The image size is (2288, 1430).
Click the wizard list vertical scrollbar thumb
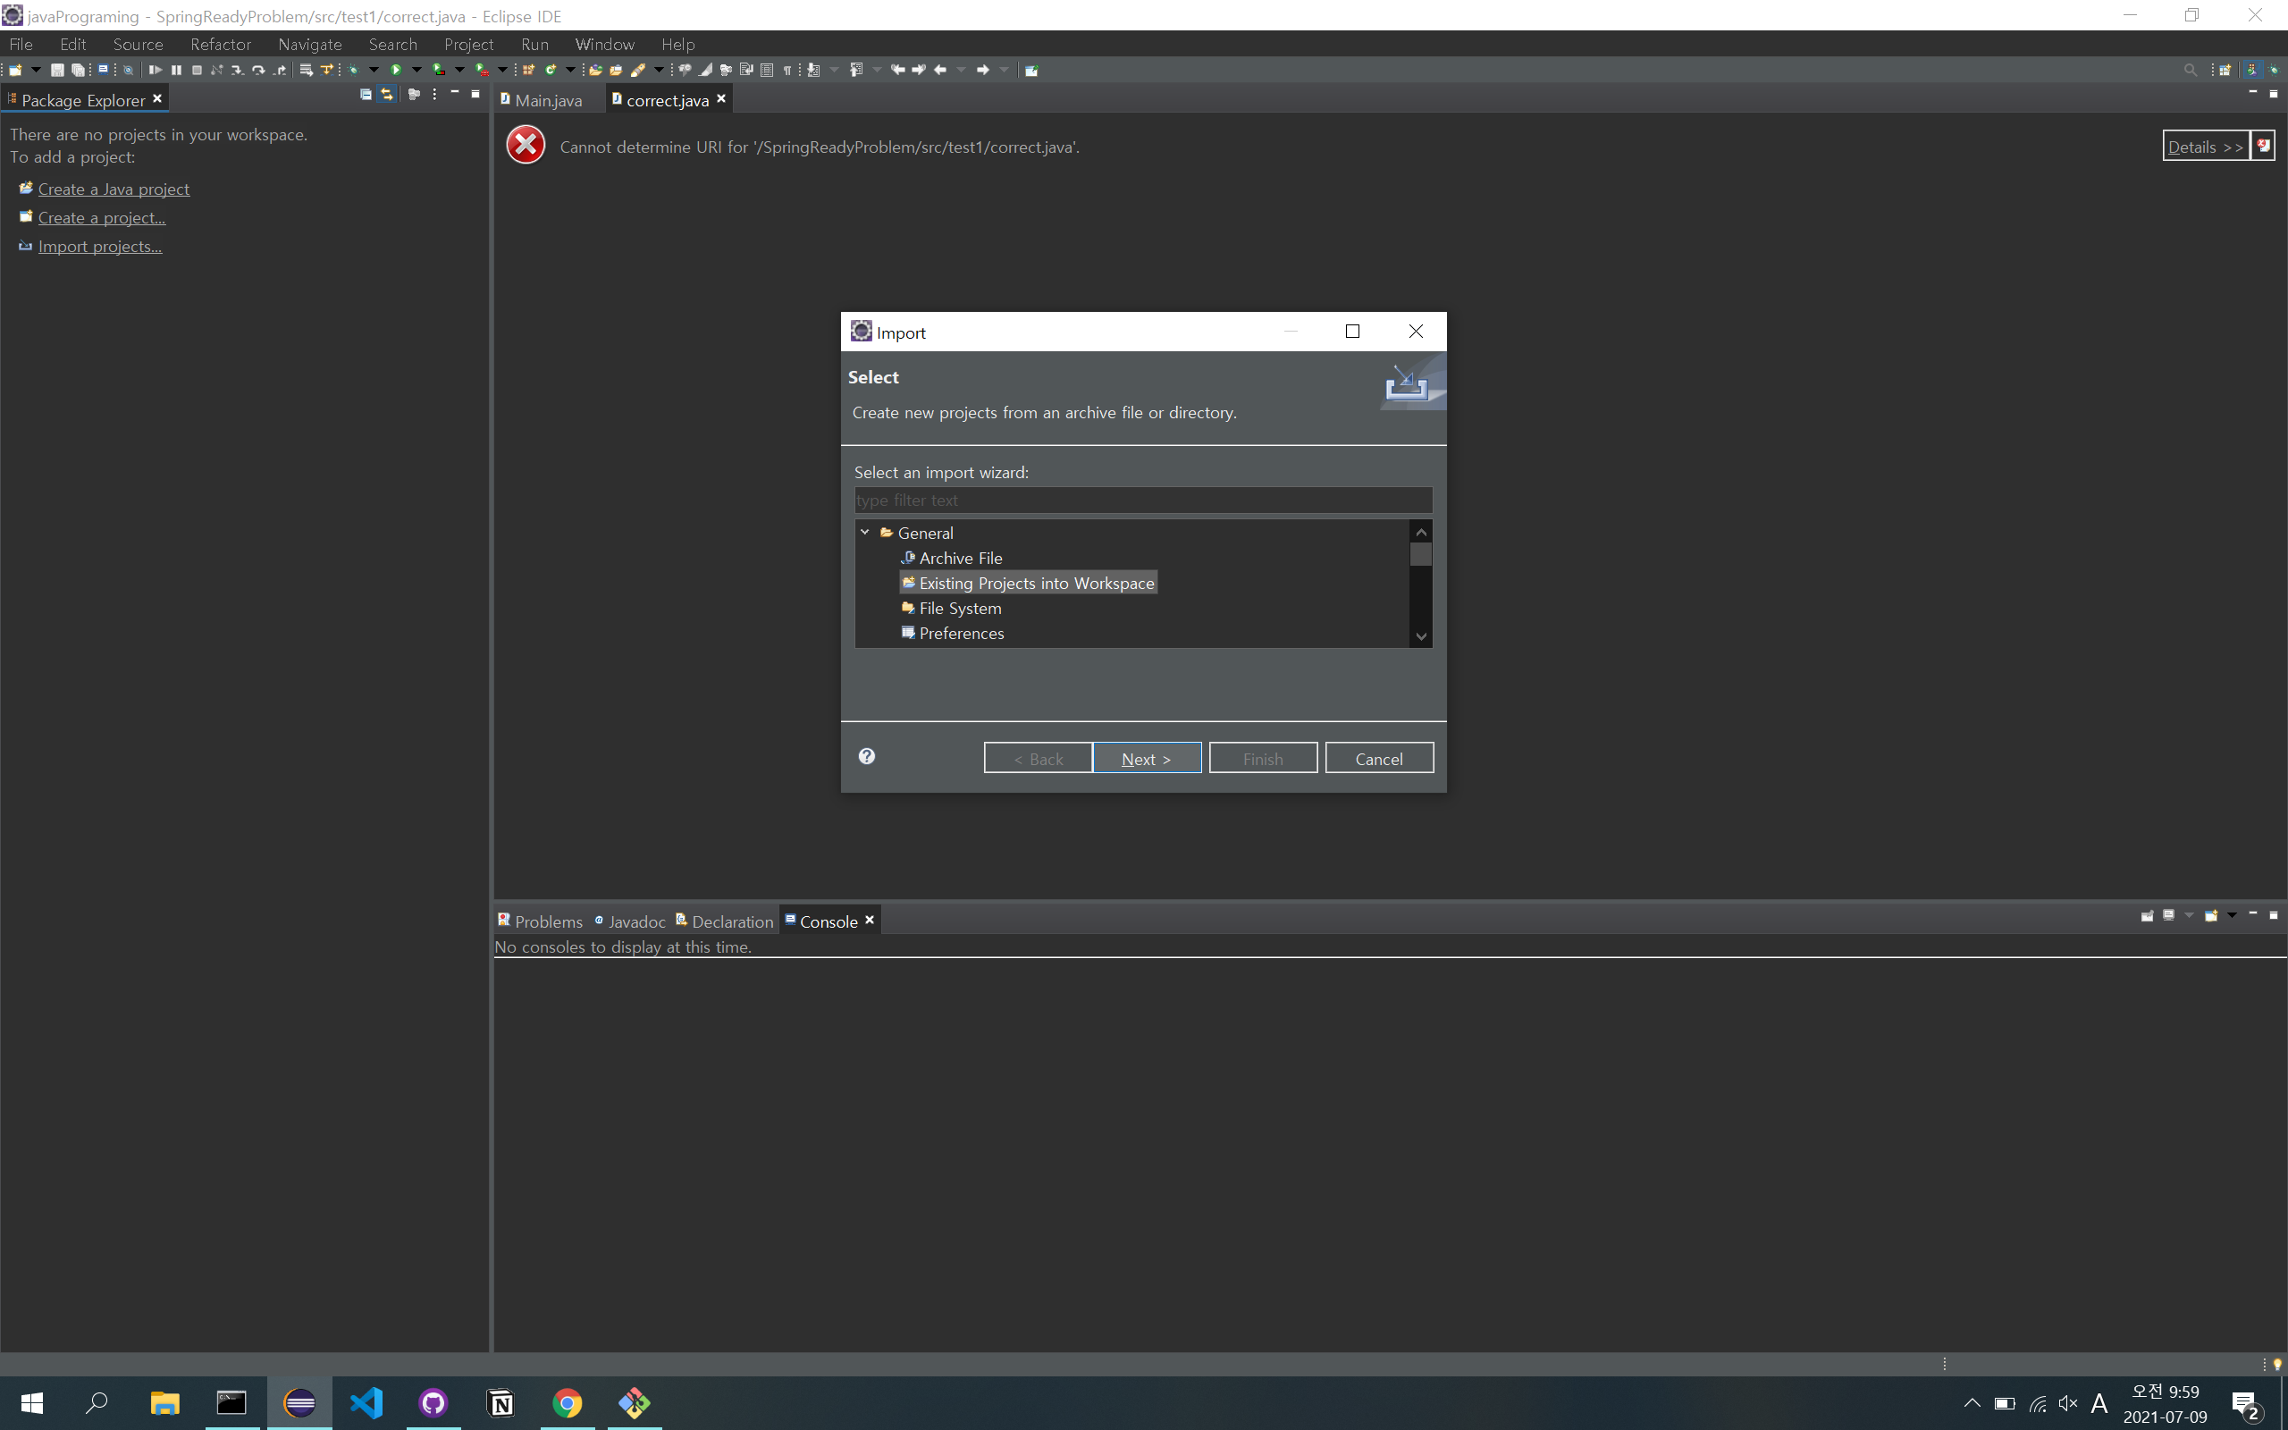pyautogui.click(x=1420, y=554)
